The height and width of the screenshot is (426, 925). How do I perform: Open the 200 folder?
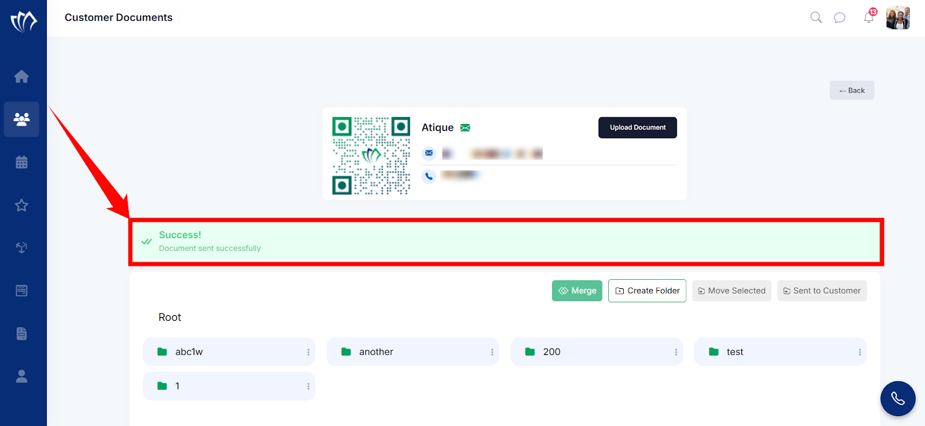point(597,352)
